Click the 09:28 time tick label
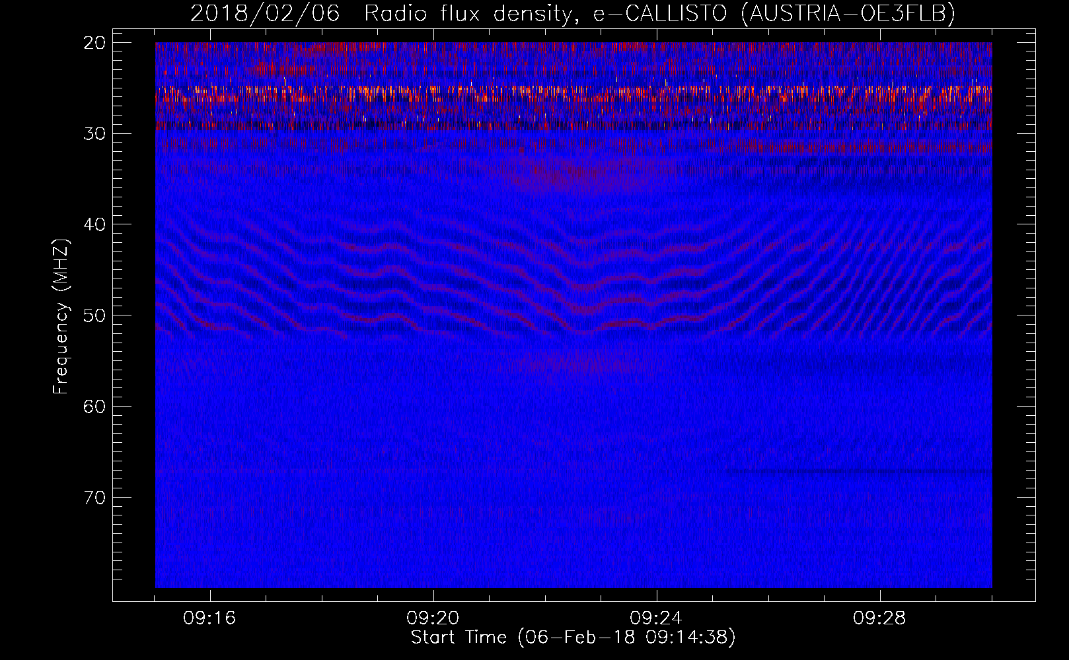This screenshot has width=1069, height=660. 879,618
